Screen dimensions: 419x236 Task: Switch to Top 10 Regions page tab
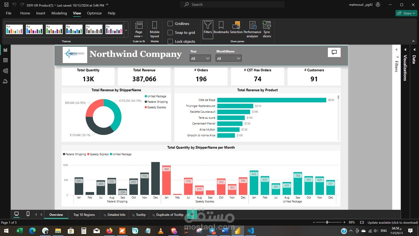coord(84,214)
